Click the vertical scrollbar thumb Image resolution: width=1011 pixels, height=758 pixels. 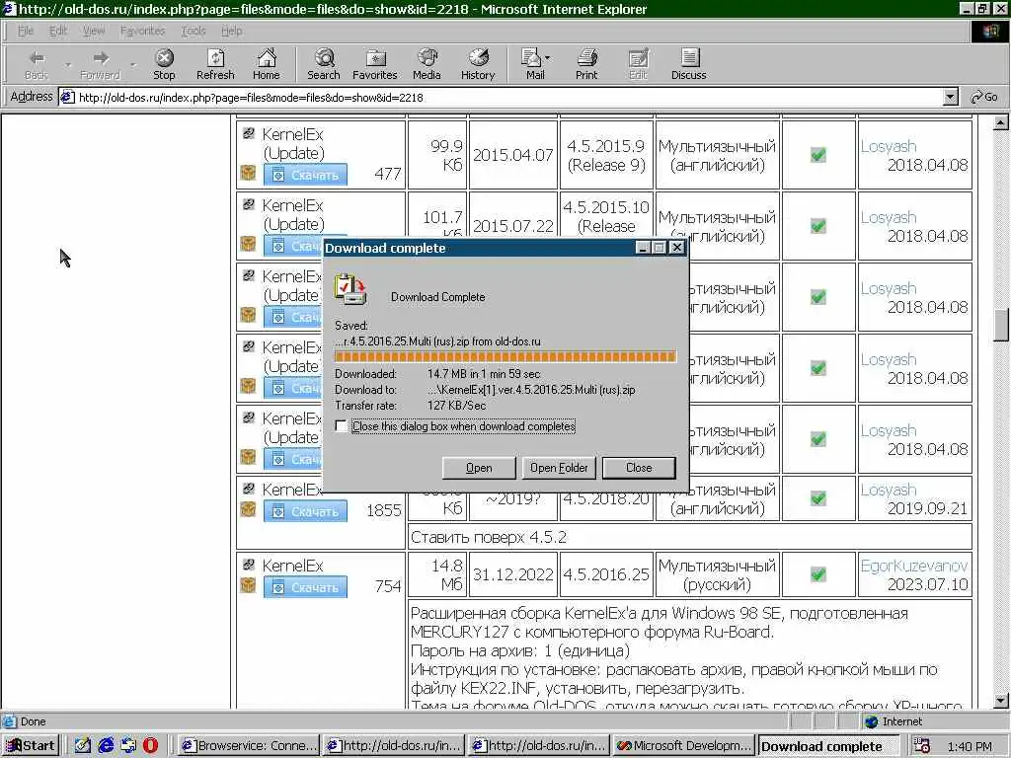click(1001, 324)
